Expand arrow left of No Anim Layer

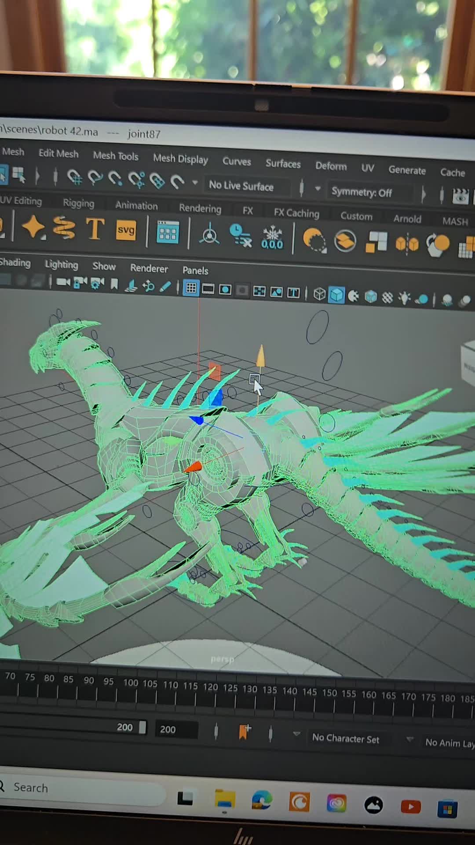pos(410,739)
